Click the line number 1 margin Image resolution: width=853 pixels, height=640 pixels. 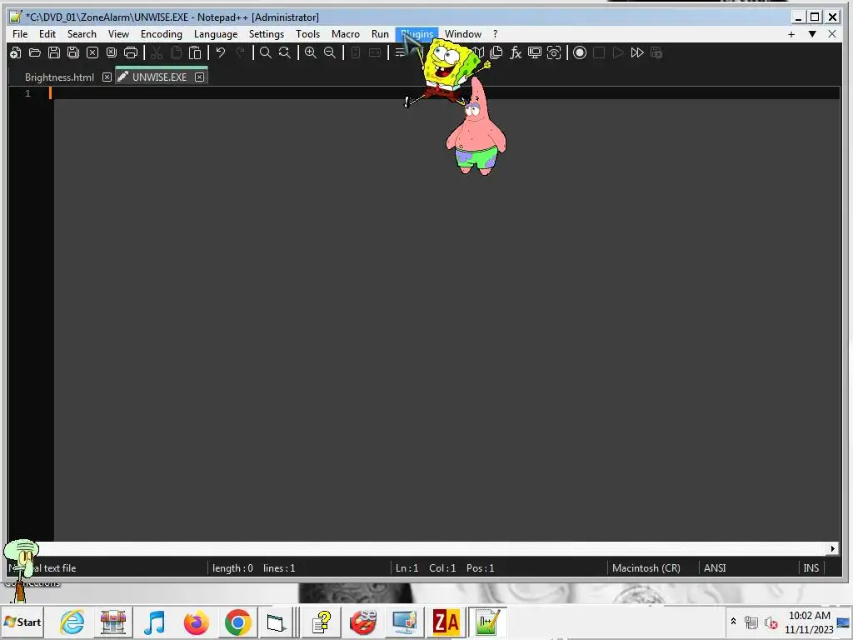pyautogui.click(x=27, y=93)
